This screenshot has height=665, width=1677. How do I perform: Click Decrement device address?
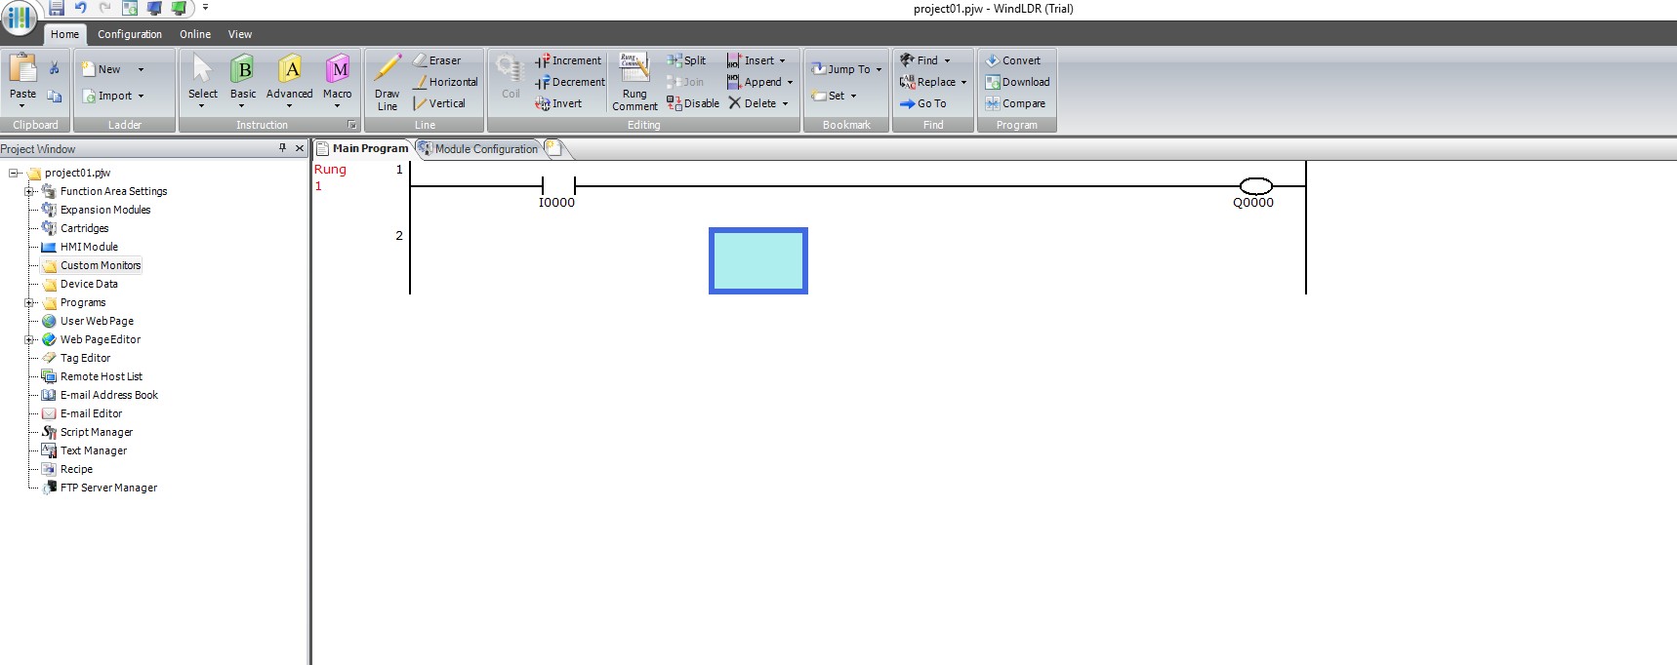point(570,82)
